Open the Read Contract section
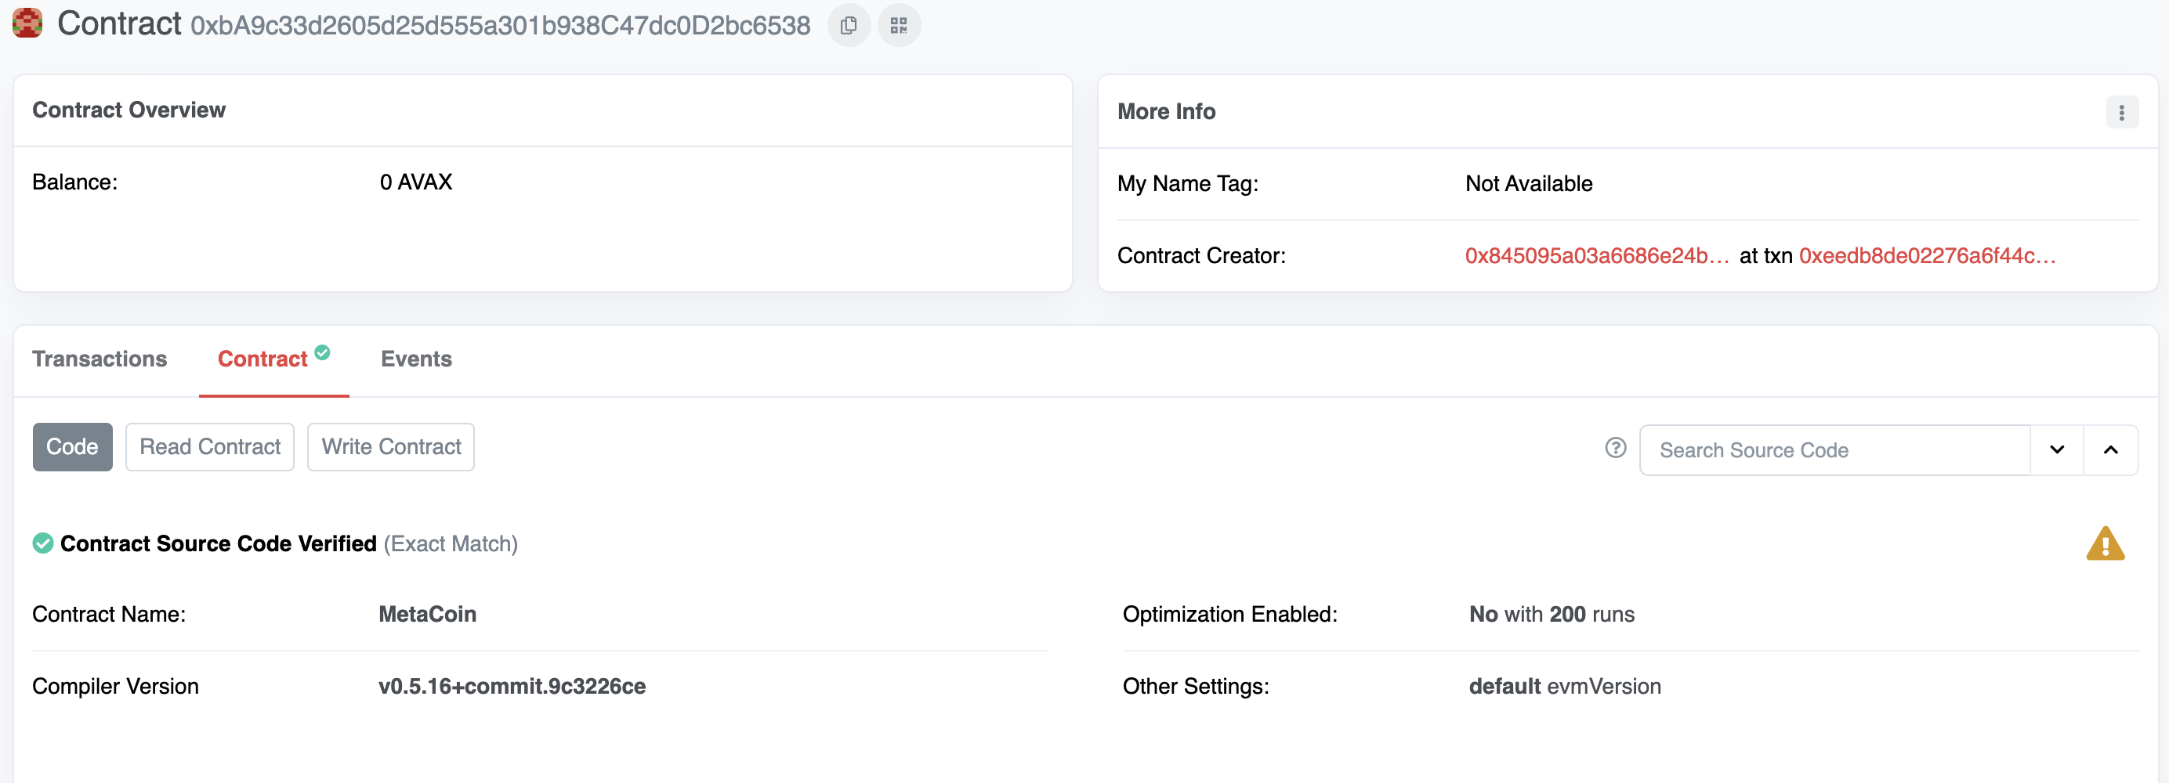The image size is (2169, 783). [210, 446]
